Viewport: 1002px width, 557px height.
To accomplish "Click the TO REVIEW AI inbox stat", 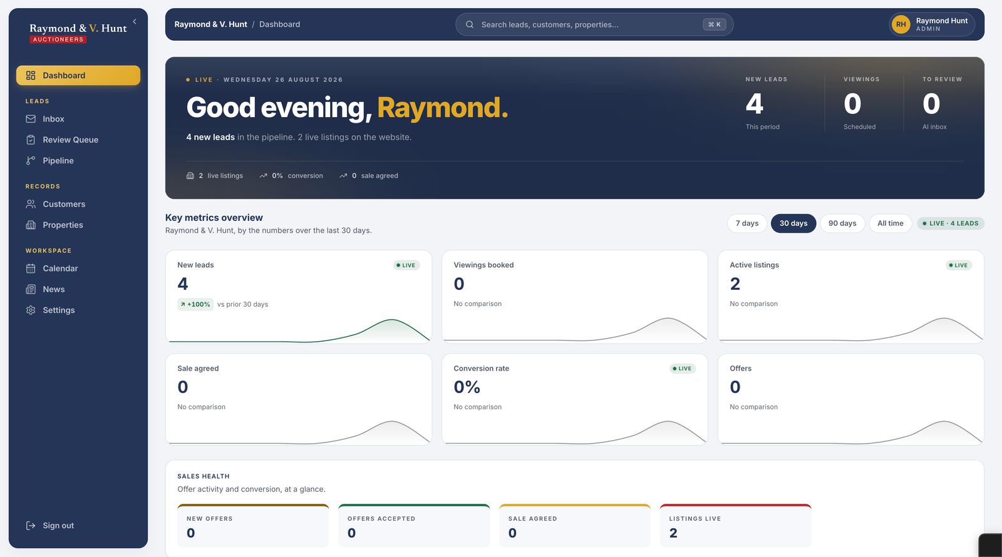I will tap(942, 103).
